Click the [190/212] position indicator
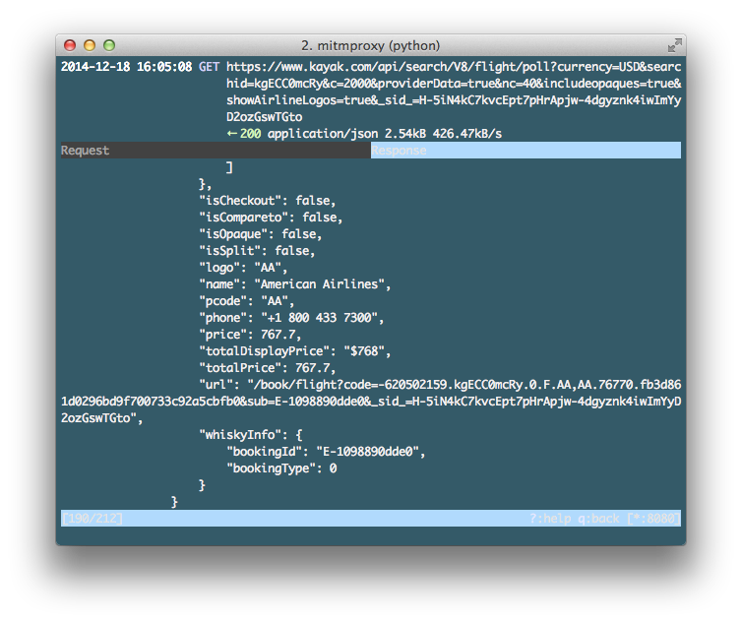 92,518
